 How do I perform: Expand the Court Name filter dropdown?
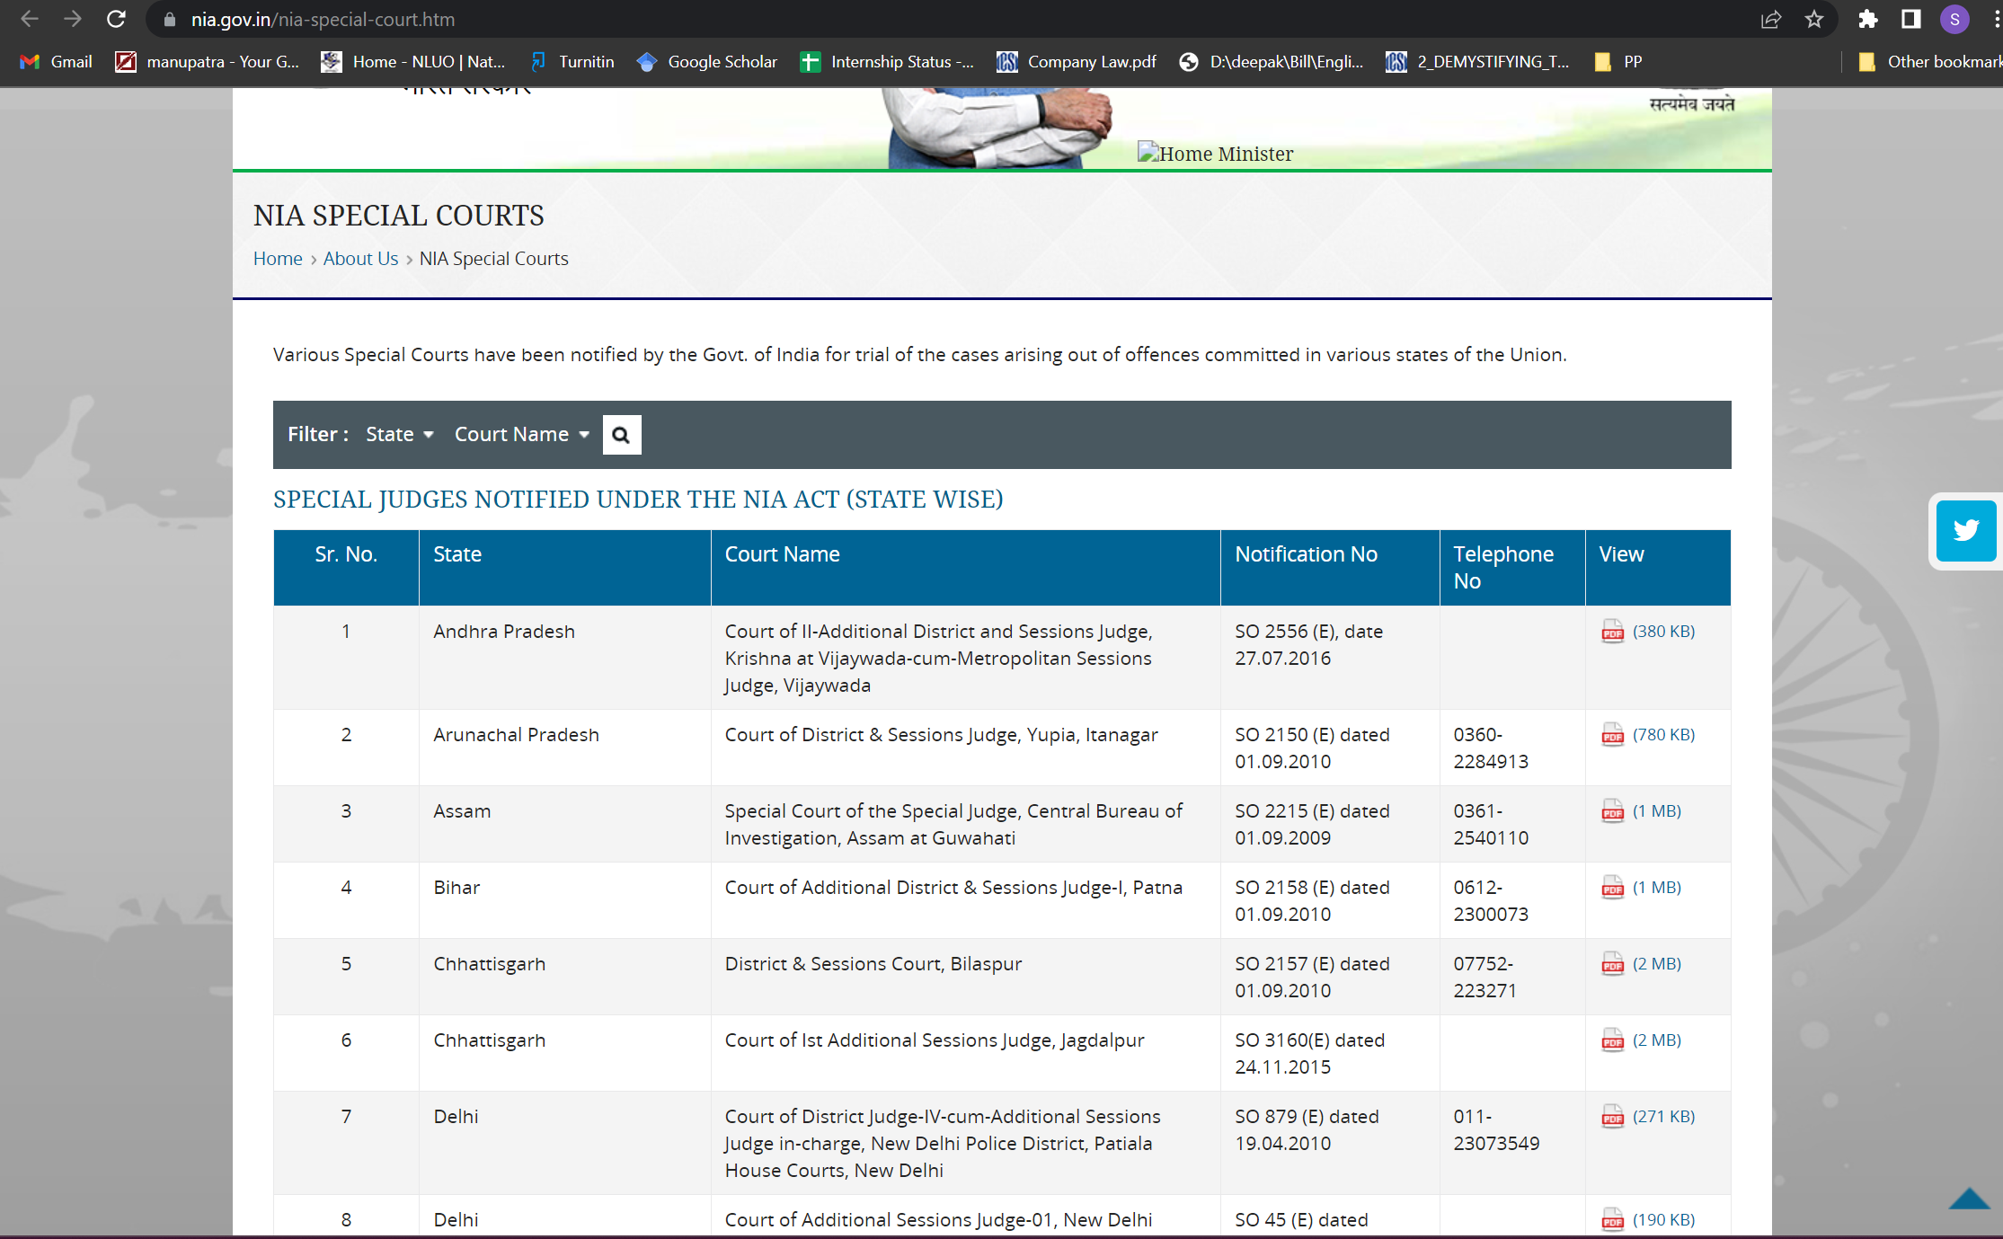click(521, 435)
